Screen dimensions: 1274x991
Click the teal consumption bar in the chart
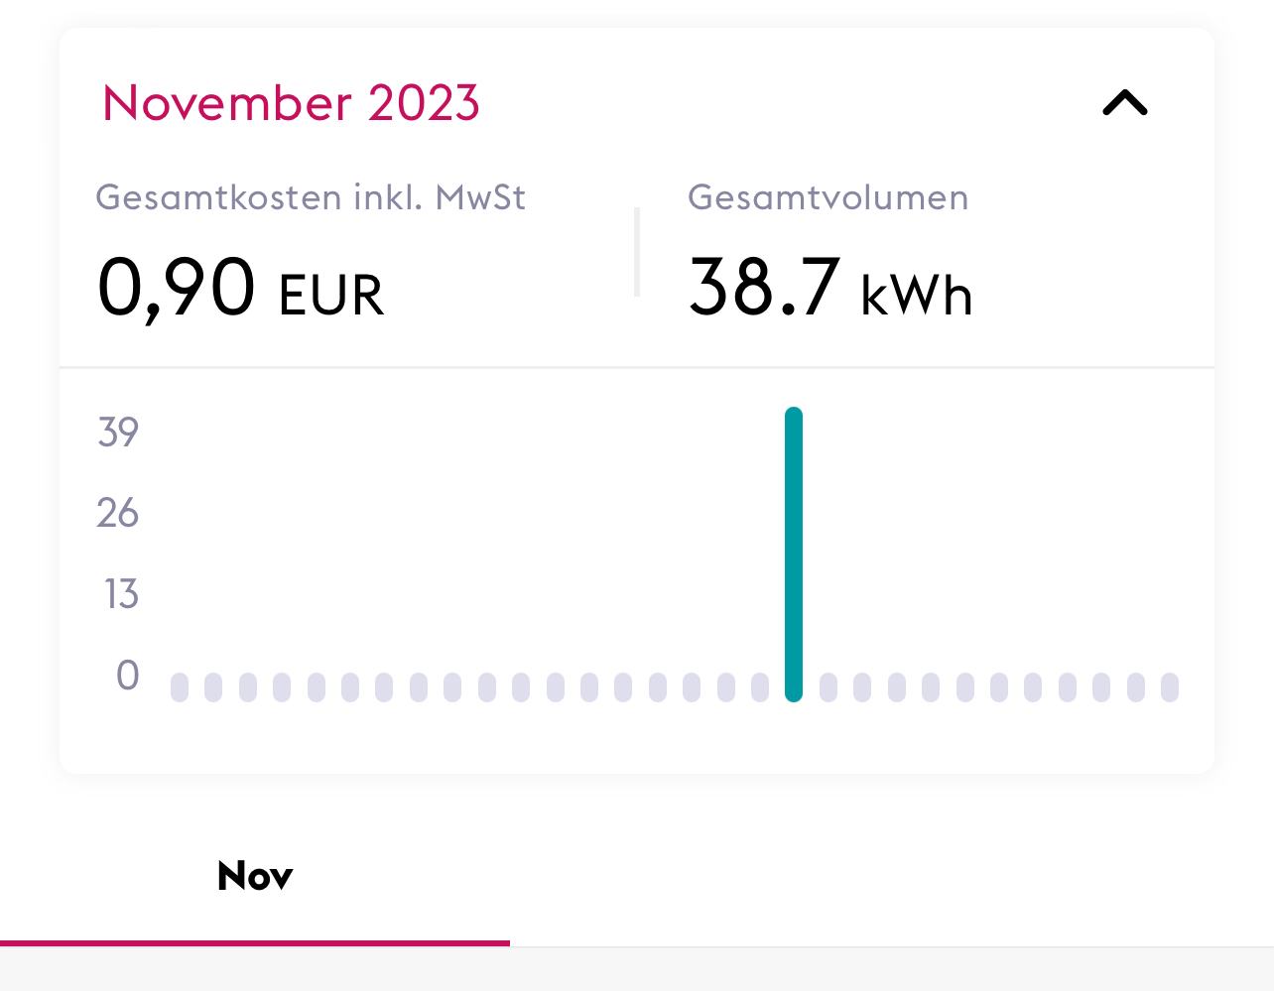[x=794, y=555]
